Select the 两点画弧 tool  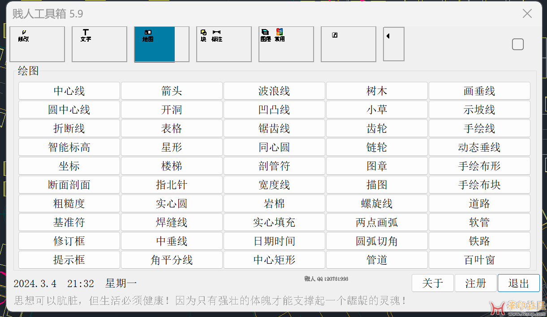coord(377,222)
